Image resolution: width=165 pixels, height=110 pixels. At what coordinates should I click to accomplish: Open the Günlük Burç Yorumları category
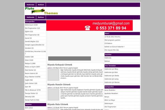(35, 52)
